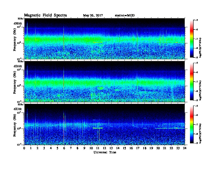Click the 10^0 tick label of dZ/dt panel
This screenshot has width=220, height=170.
coord(19,128)
